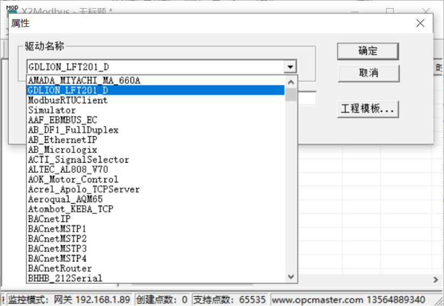Viewport: 444px width, 306px height.
Task: Click the list scrollbar down arrow
Action: tap(291, 276)
